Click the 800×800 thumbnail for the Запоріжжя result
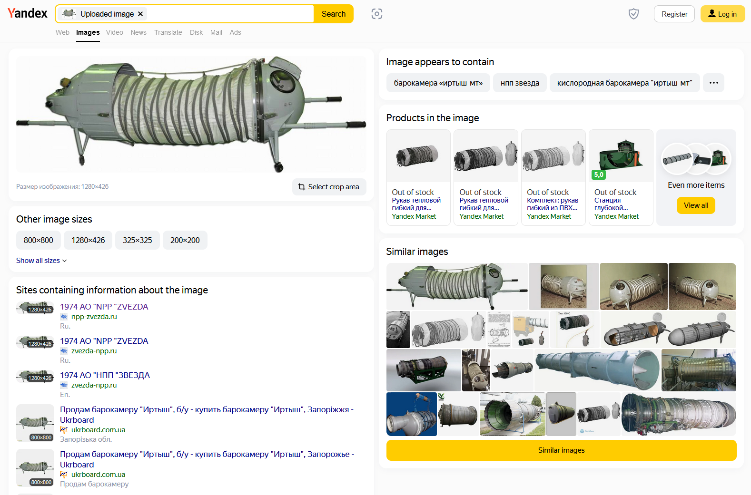Screen dimensions: 751x495 pos(35,423)
